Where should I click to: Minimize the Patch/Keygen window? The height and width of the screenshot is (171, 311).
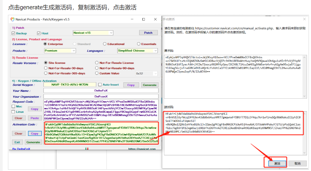tap(132, 19)
